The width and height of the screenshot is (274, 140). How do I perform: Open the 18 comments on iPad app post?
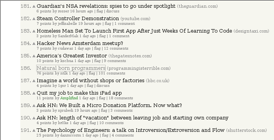point(121,98)
